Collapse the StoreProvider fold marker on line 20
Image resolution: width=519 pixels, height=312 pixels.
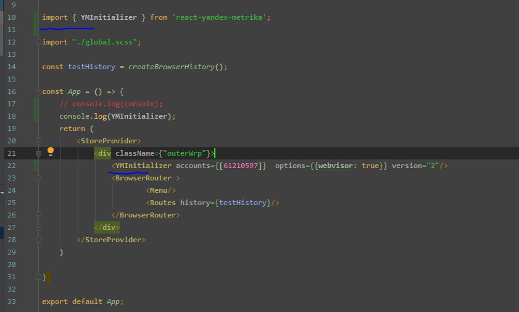pyautogui.click(x=38, y=141)
